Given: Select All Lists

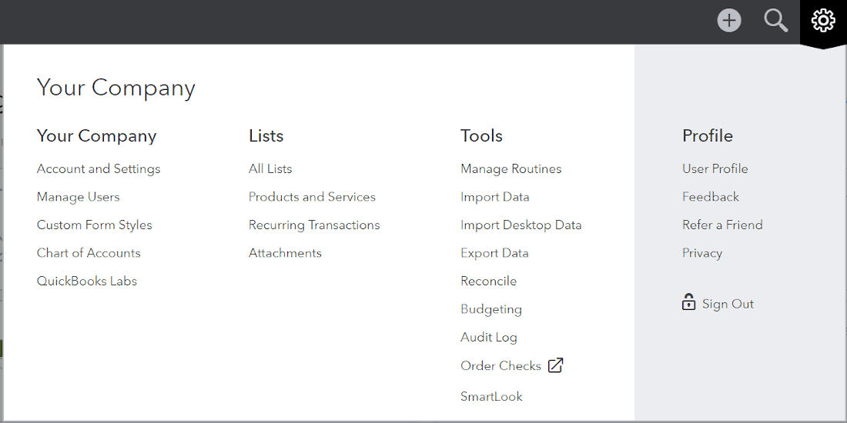Looking at the screenshot, I should coord(270,169).
